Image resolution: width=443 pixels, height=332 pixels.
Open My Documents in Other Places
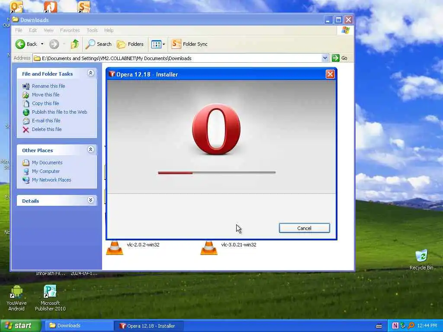pos(47,163)
